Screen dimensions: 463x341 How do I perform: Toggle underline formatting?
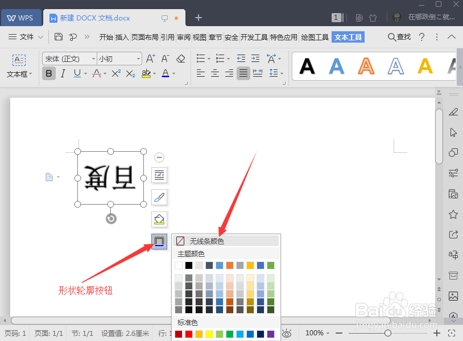click(78, 73)
